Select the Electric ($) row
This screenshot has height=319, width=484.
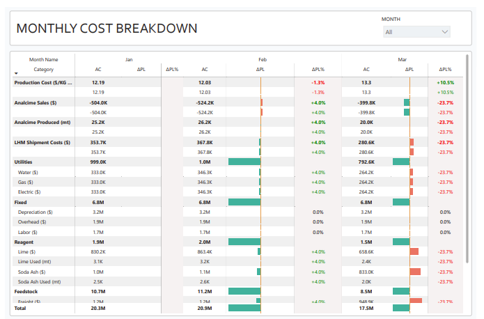237,192
